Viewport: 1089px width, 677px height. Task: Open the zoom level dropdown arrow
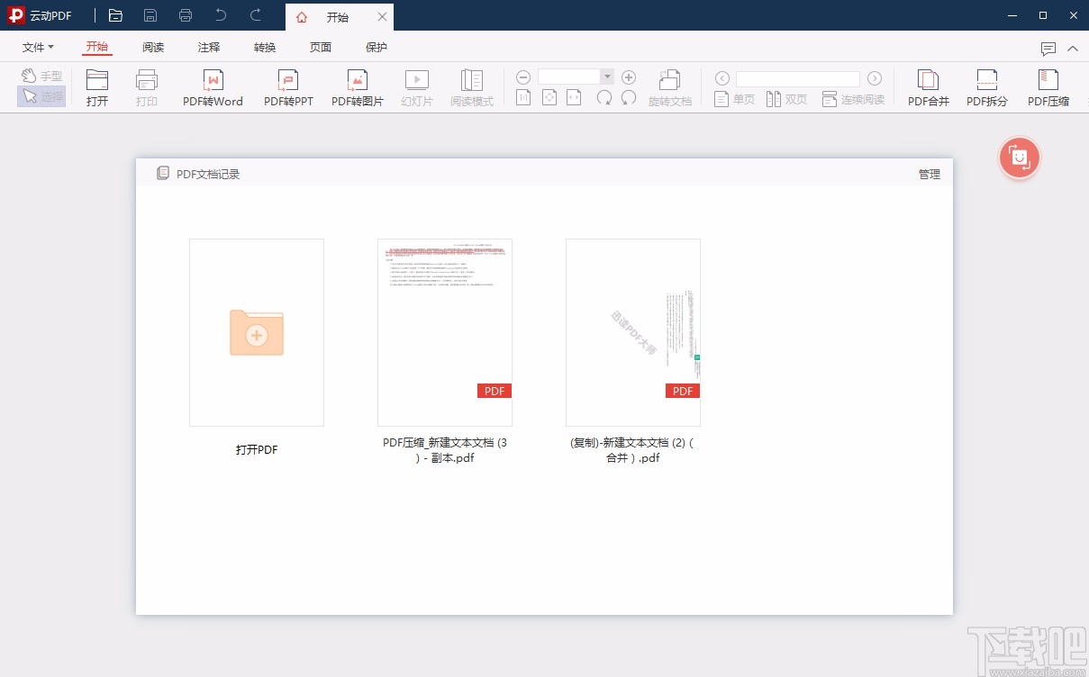[x=607, y=77]
